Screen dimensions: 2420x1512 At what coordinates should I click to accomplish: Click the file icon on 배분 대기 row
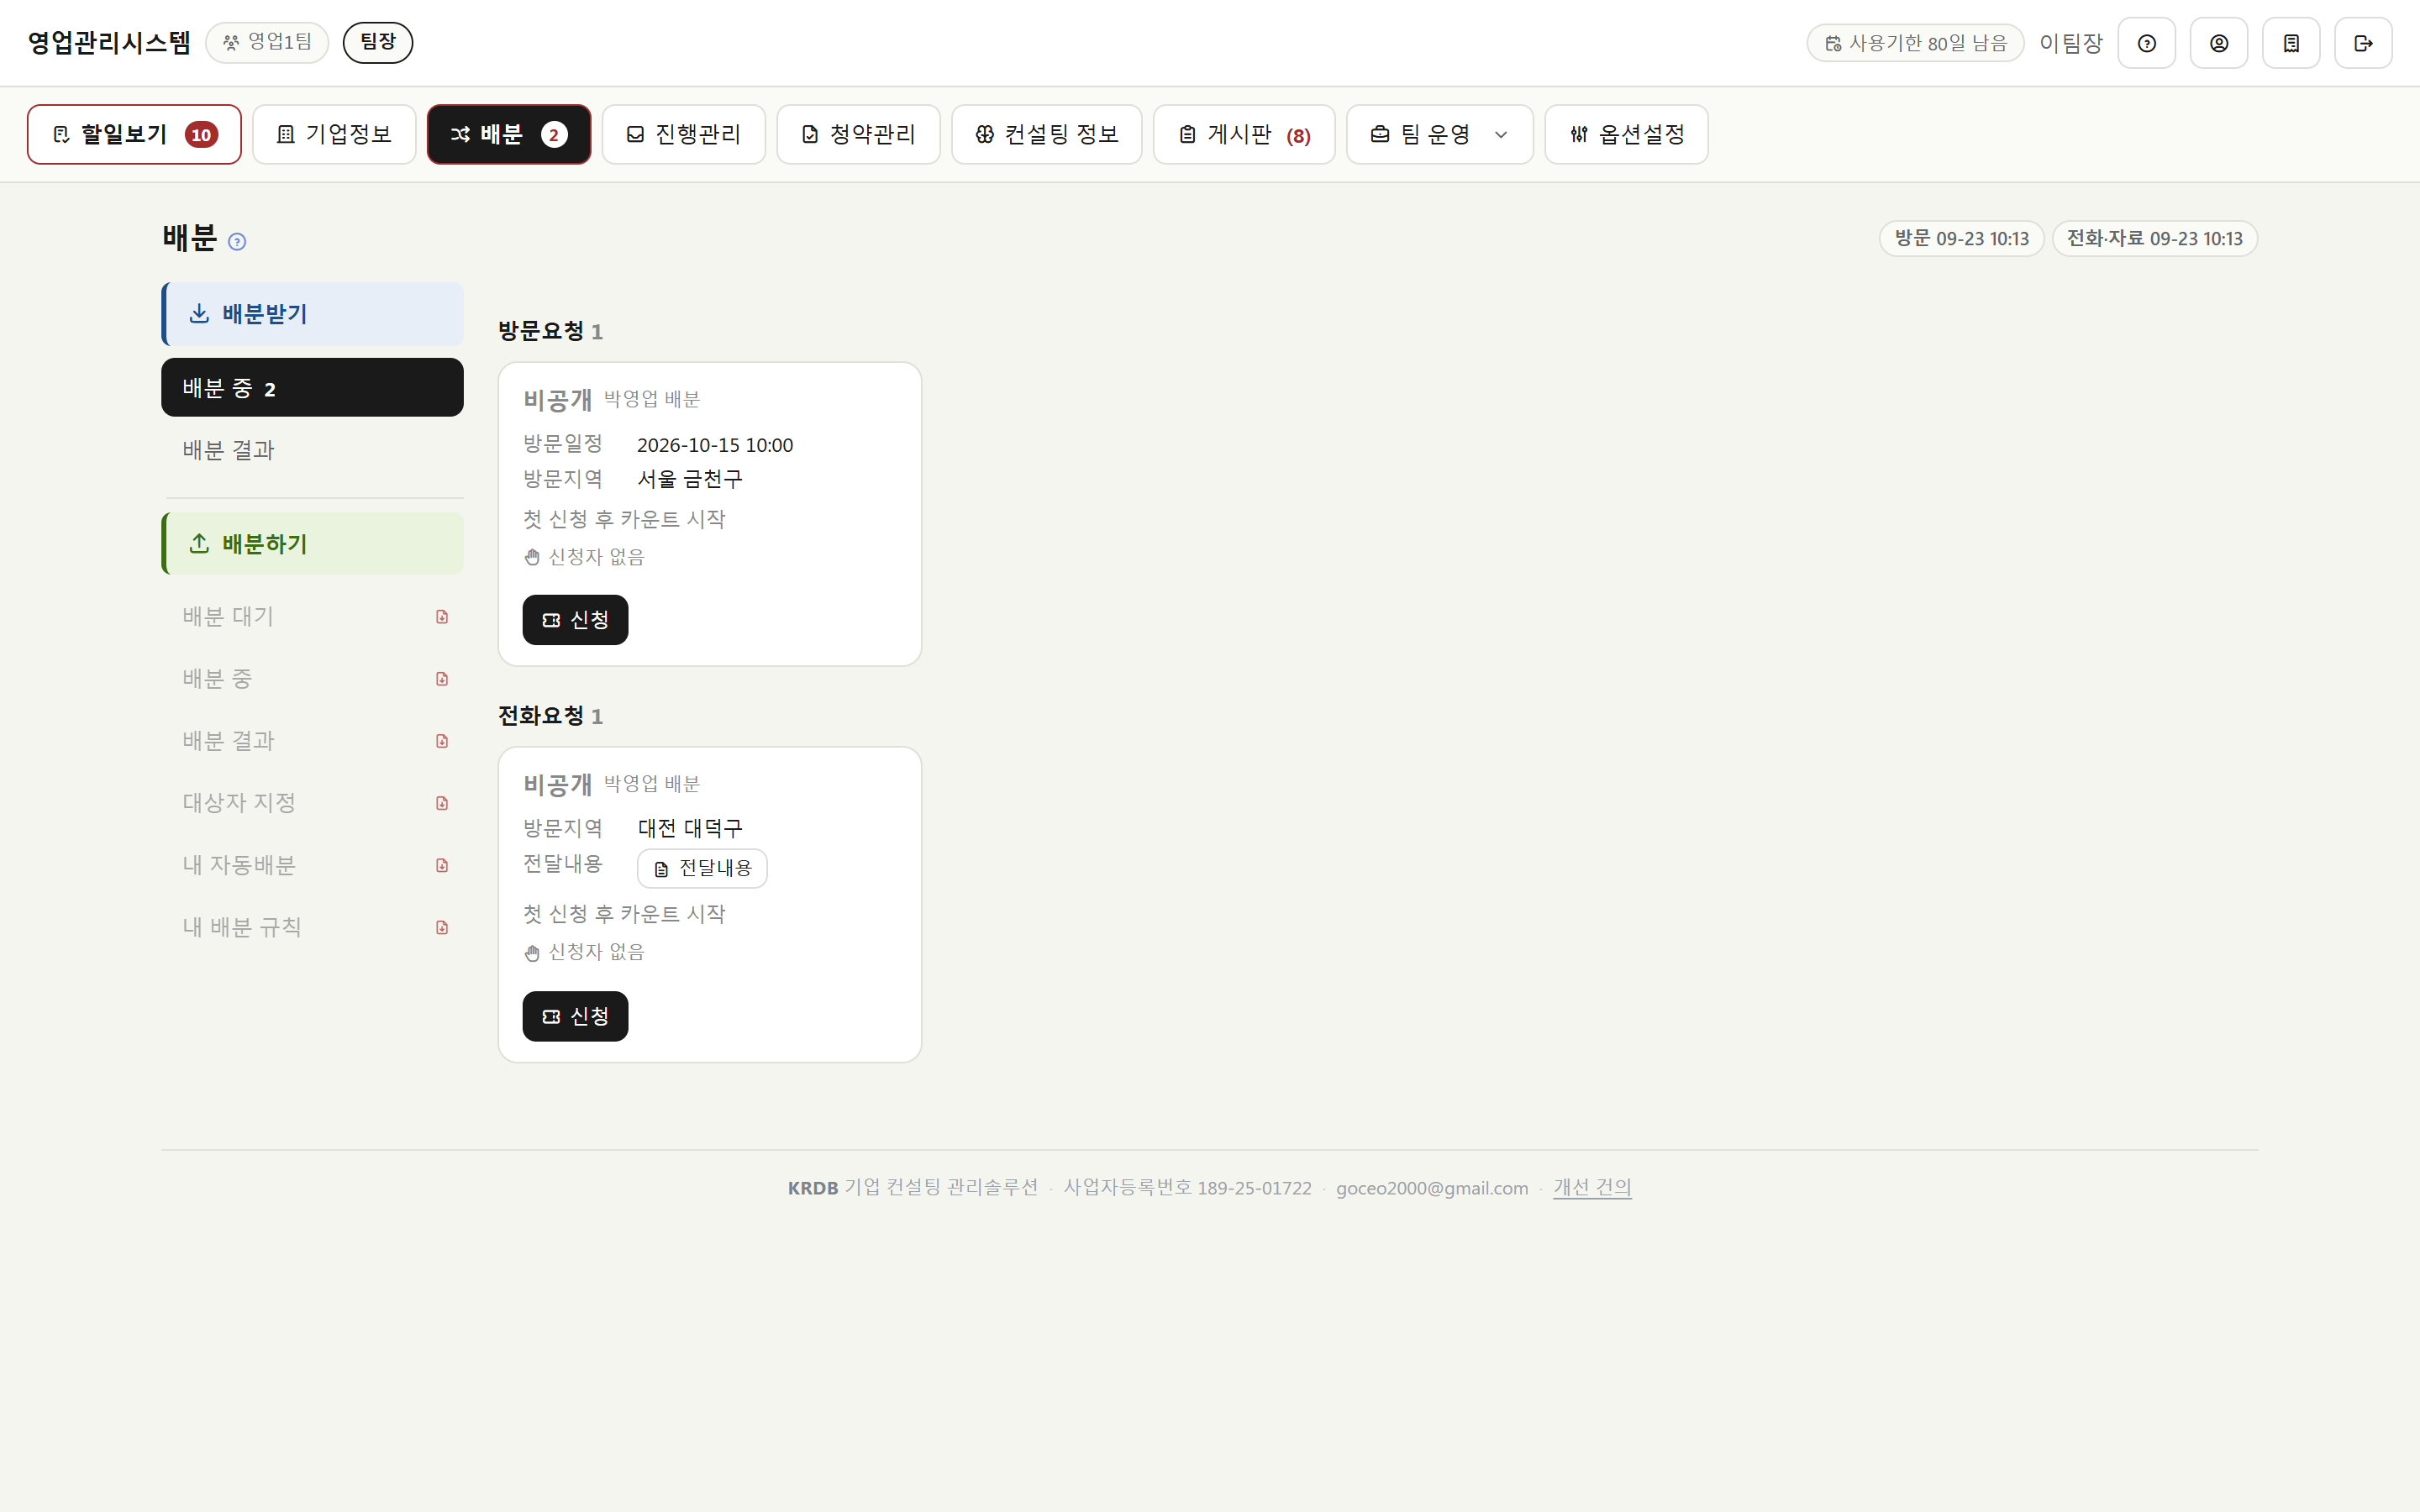point(442,617)
